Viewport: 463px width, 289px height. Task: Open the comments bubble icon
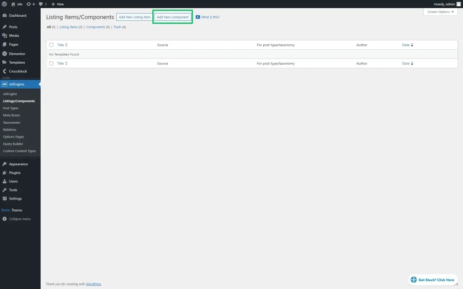[41, 4]
